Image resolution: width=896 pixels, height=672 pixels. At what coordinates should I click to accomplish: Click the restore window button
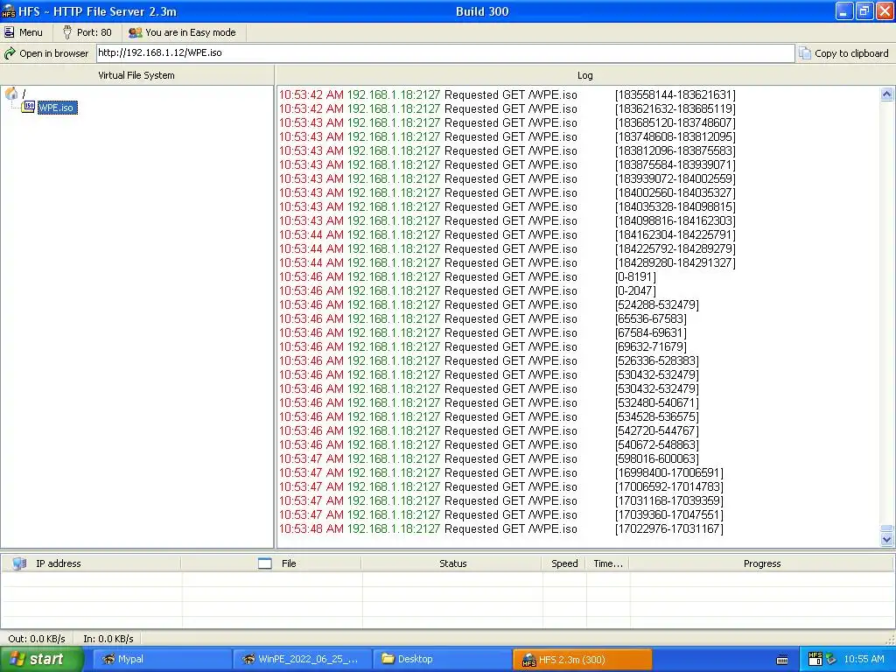pos(864,10)
